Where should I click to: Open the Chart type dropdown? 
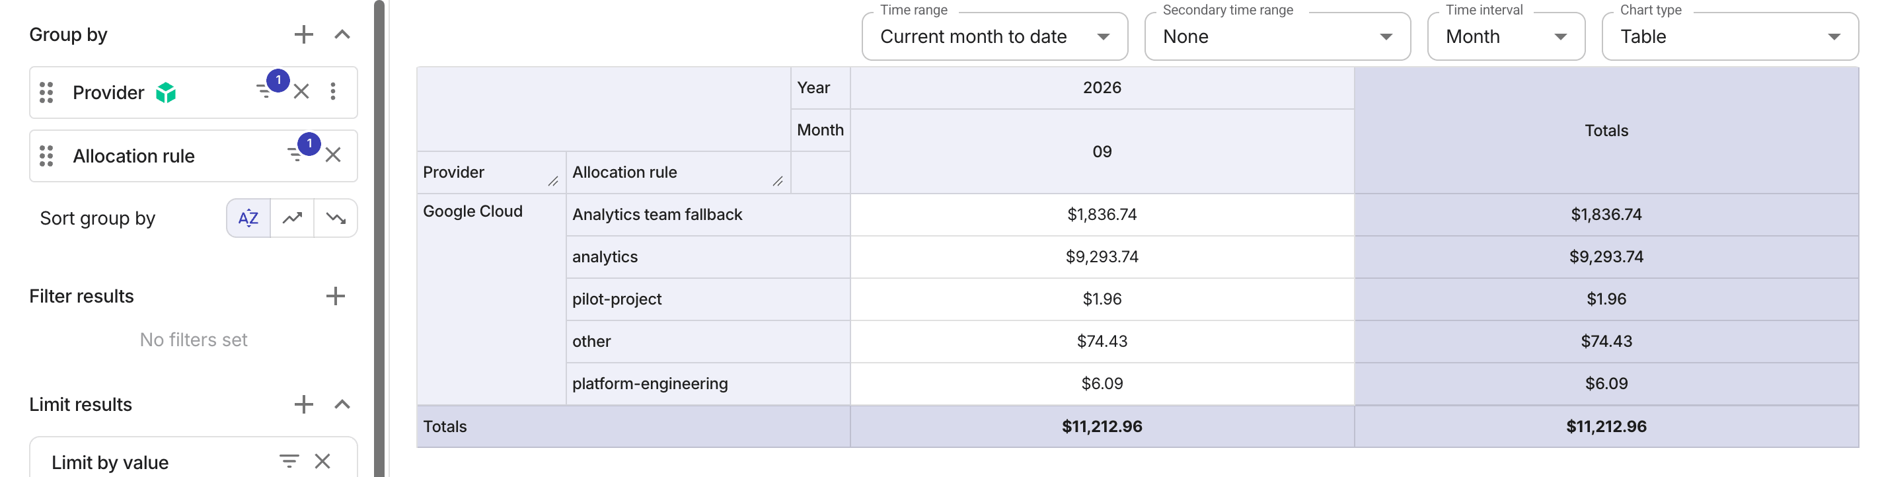pos(1729,36)
